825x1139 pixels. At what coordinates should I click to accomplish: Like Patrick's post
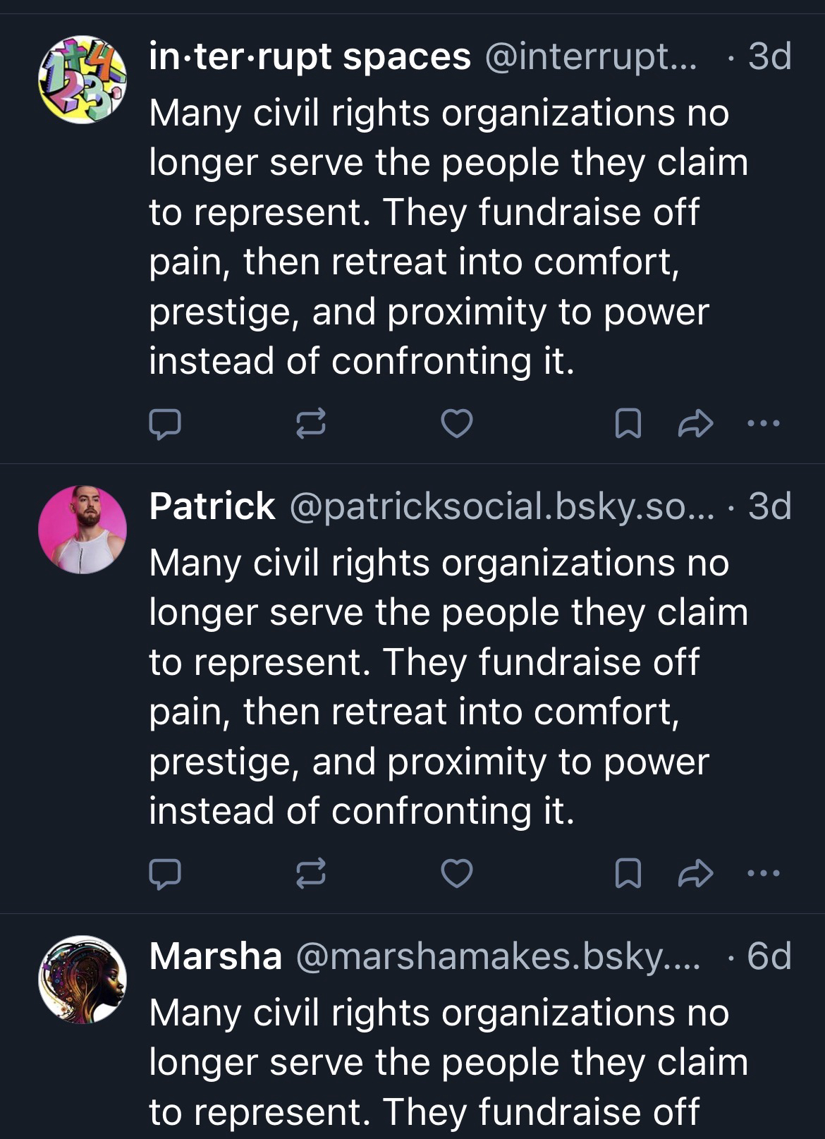[456, 873]
